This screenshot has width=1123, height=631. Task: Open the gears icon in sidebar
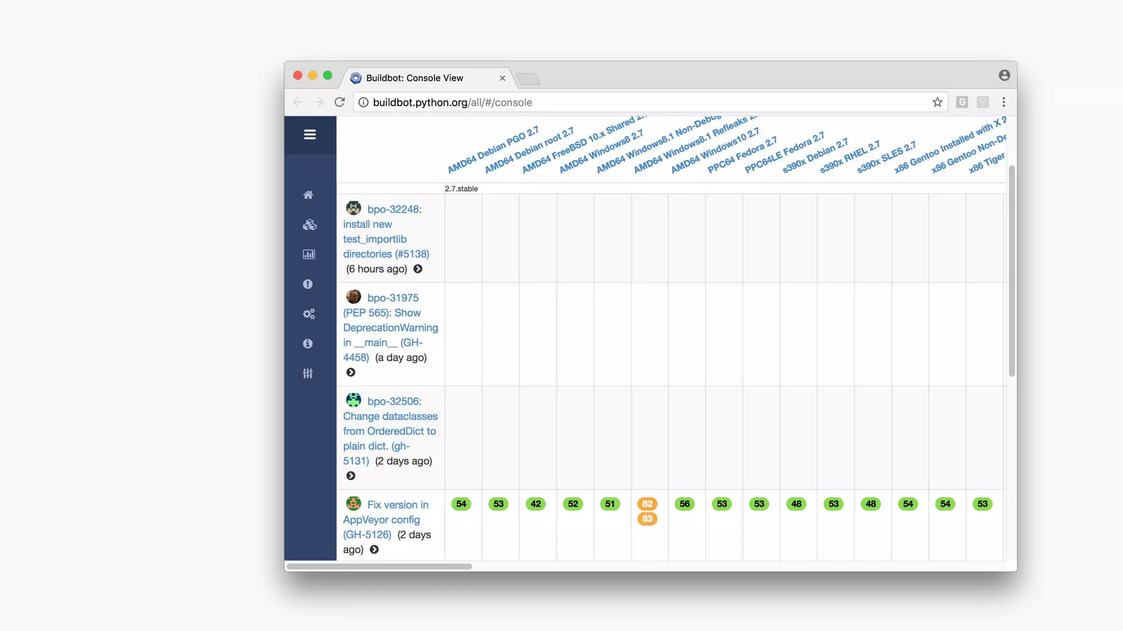[x=309, y=314]
